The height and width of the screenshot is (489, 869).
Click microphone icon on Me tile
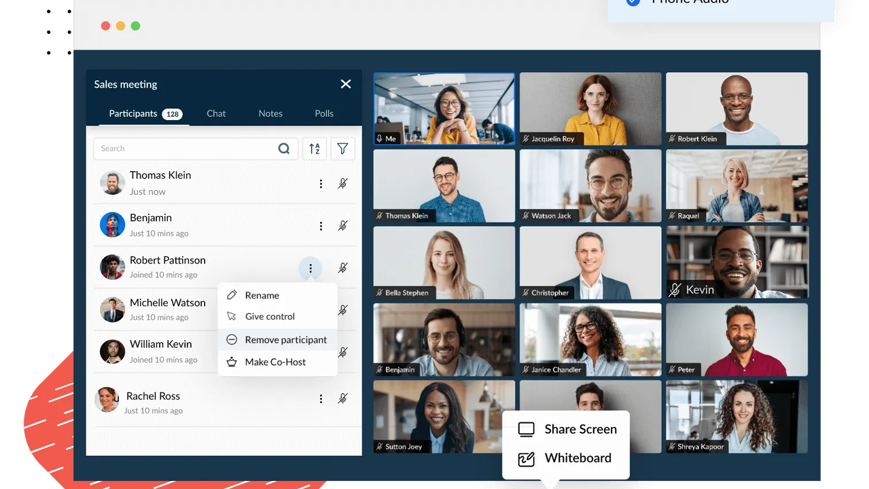click(x=380, y=139)
